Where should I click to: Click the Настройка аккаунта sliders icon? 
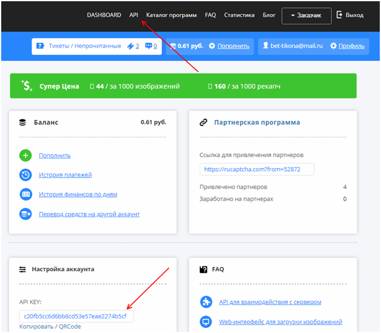(22, 269)
